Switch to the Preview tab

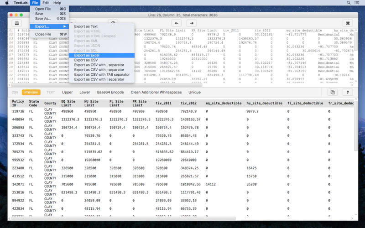click(x=31, y=92)
